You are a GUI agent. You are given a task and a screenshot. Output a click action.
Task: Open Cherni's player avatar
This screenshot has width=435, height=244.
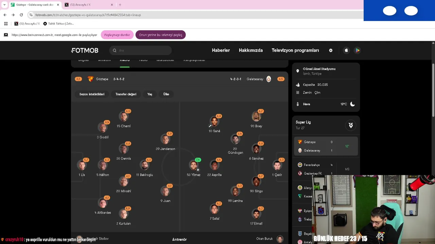point(123,116)
